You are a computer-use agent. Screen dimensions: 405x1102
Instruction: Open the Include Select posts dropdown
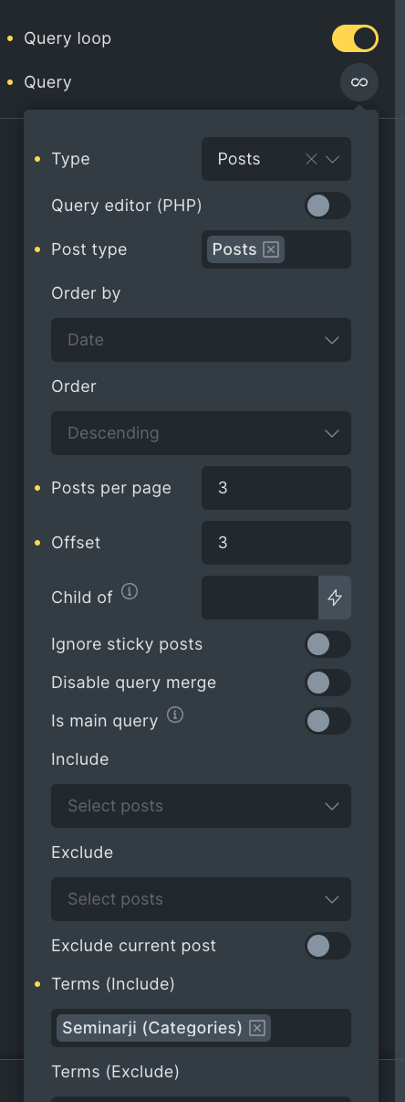[201, 806]
